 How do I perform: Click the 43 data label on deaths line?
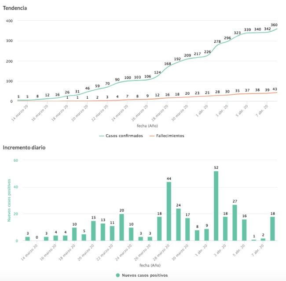[274, 90]
